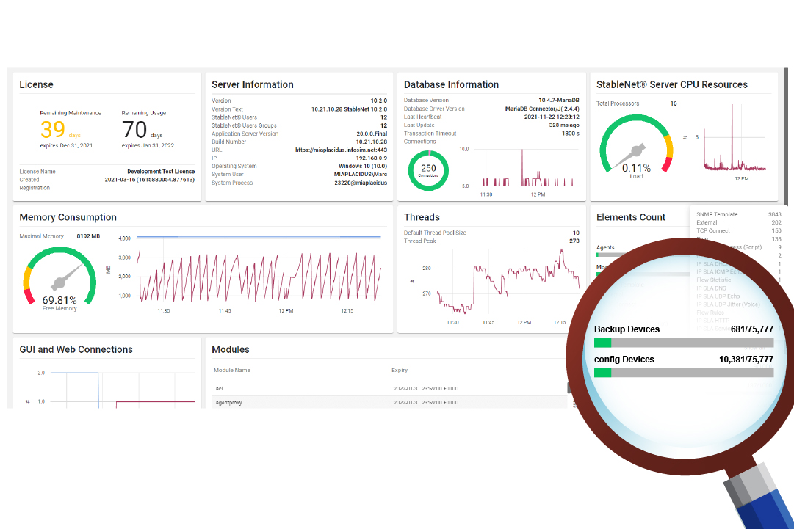The width and height of the screenshot is (794, 529).
Task: Click the aci expiry '2022-01-31 23:59:00 +0100'
Action: click(x=426, y=388)
